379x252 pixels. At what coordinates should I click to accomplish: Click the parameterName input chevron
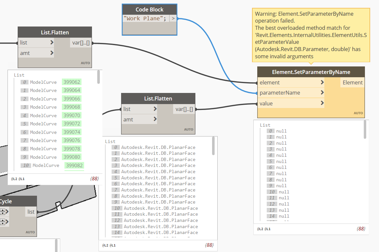point(322,93)
